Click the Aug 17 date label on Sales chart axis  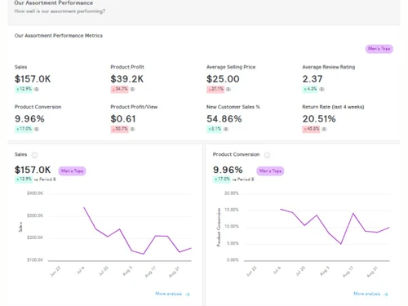pyautogui.click(x=150, y=272)
